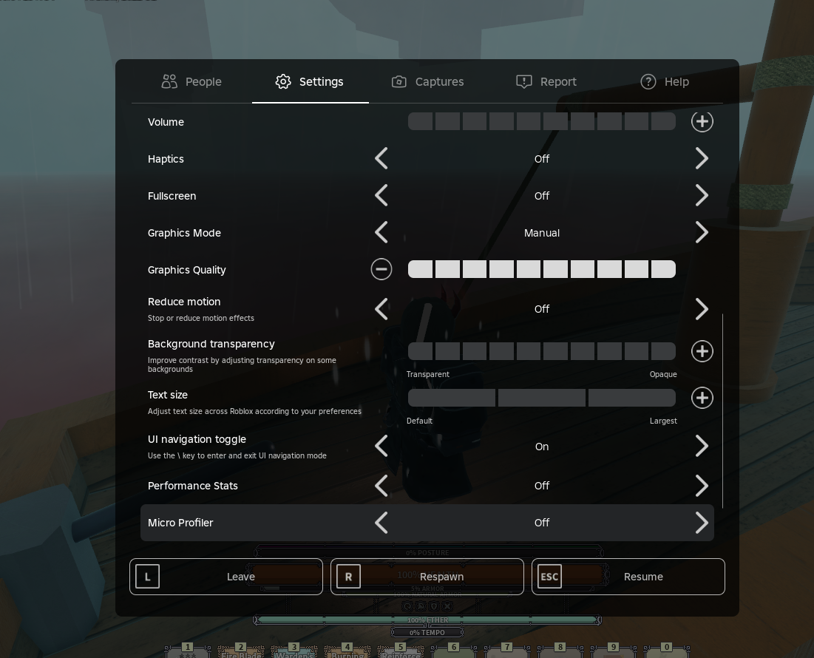
Task: Toggle Fullscreen using right arrow
Action: pyautogui.click(x=702, y=196)
